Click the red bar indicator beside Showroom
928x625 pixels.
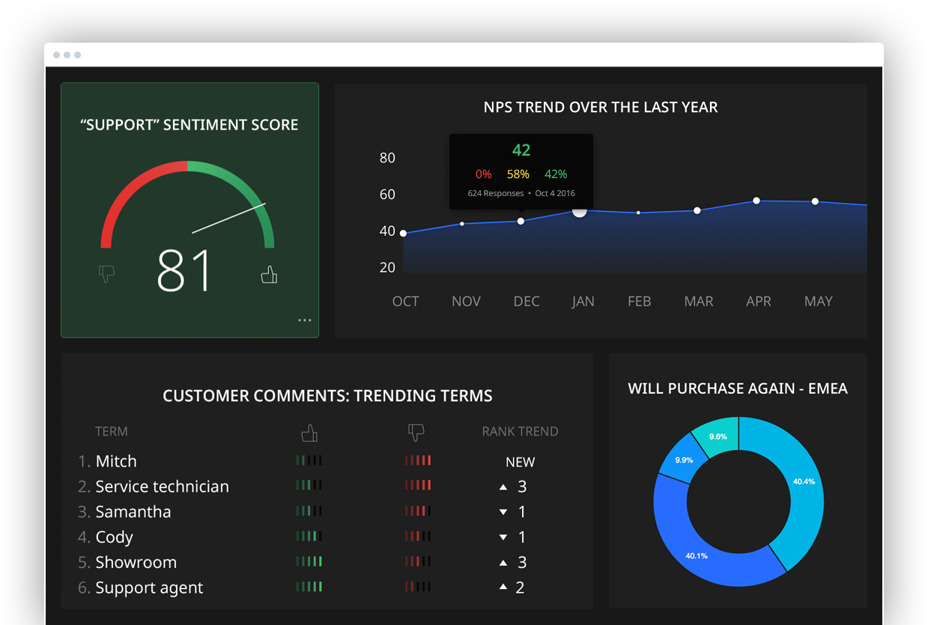(417, 561)
